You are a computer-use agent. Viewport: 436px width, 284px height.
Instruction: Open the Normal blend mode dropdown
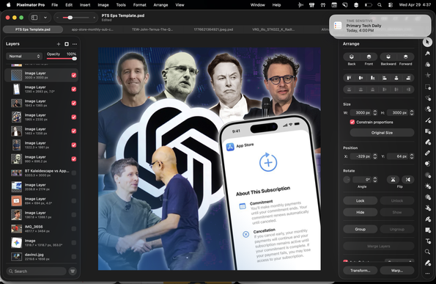point(24,57)
